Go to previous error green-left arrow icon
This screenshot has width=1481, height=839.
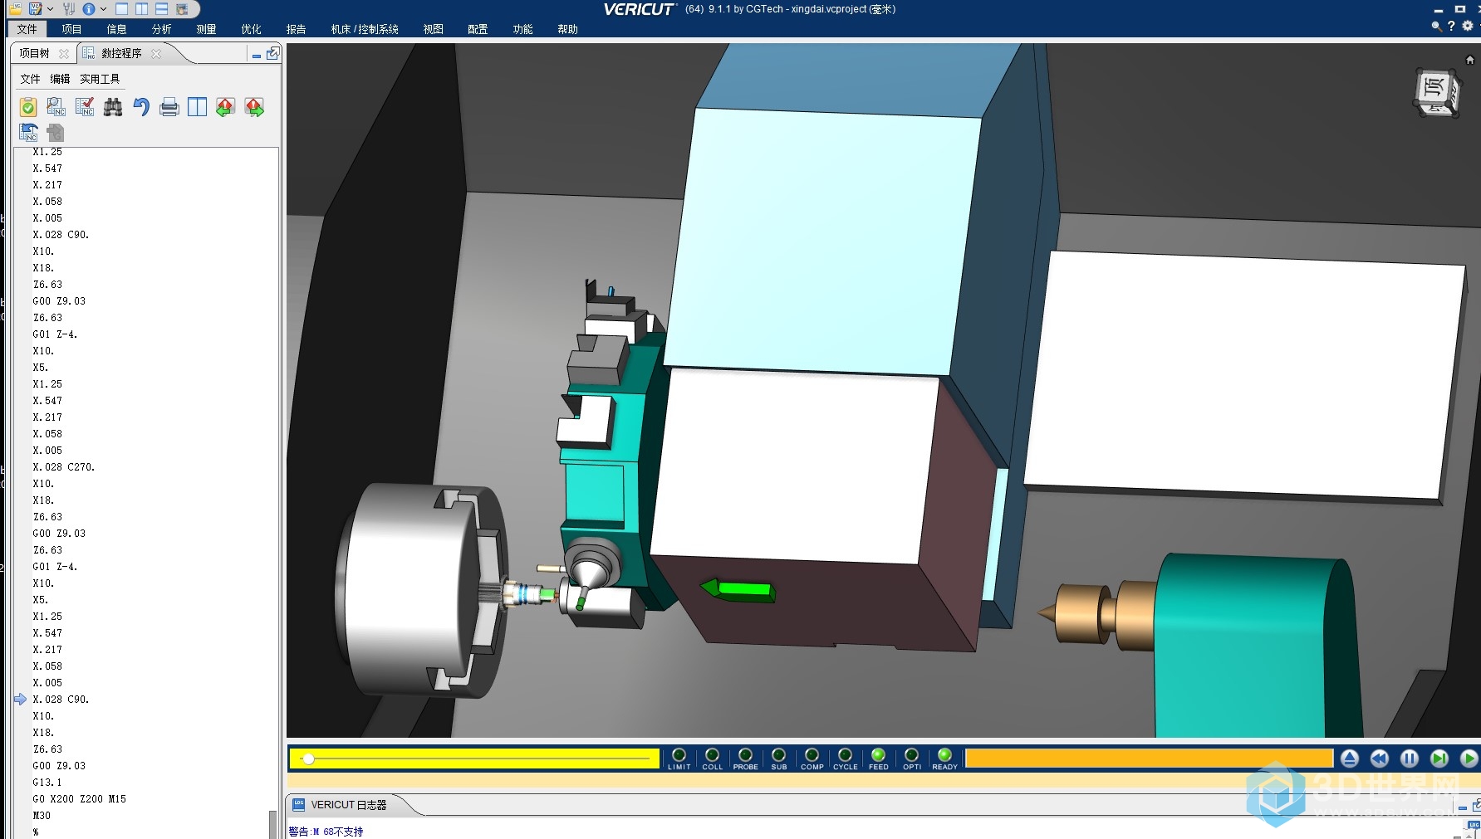click(x=225, y=107)
